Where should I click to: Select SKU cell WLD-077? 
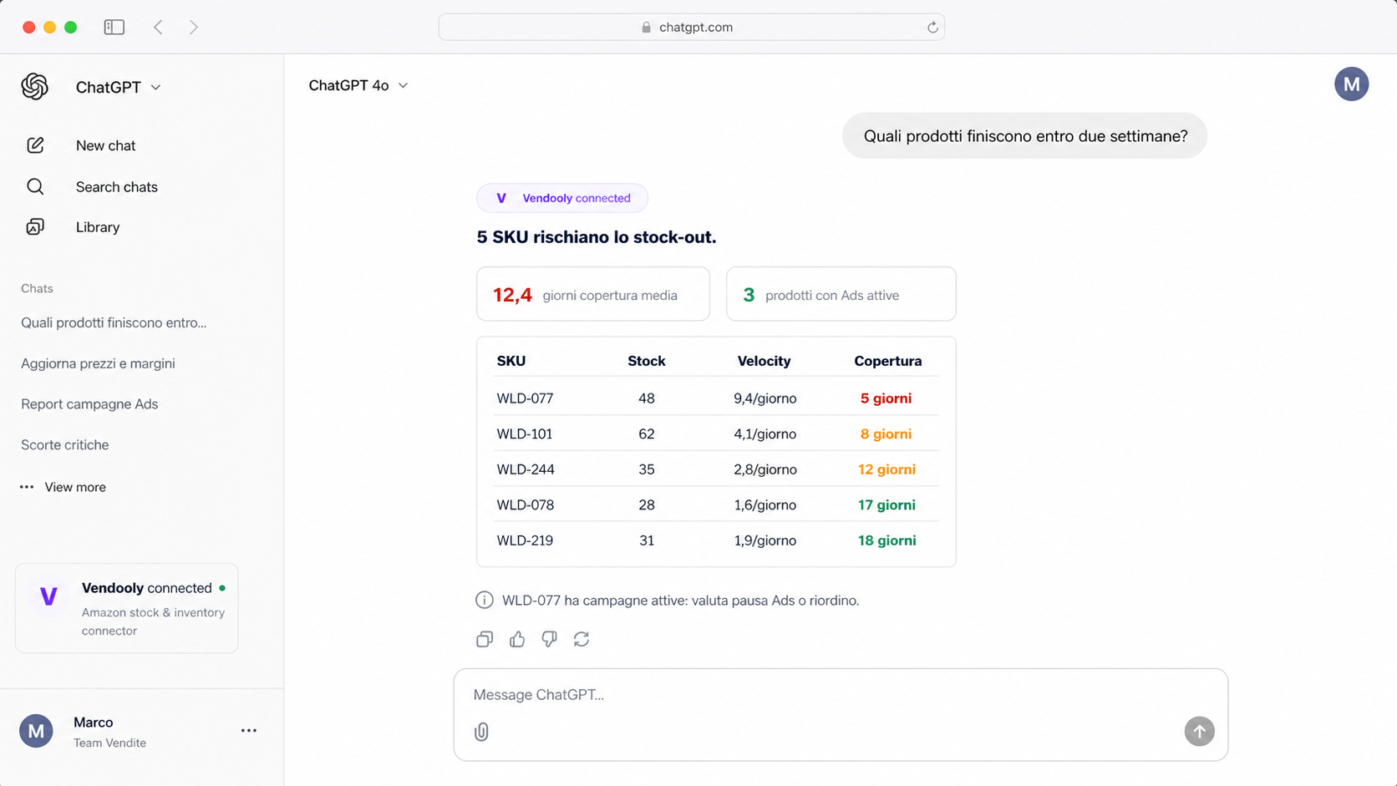click(x=525, y=398)
